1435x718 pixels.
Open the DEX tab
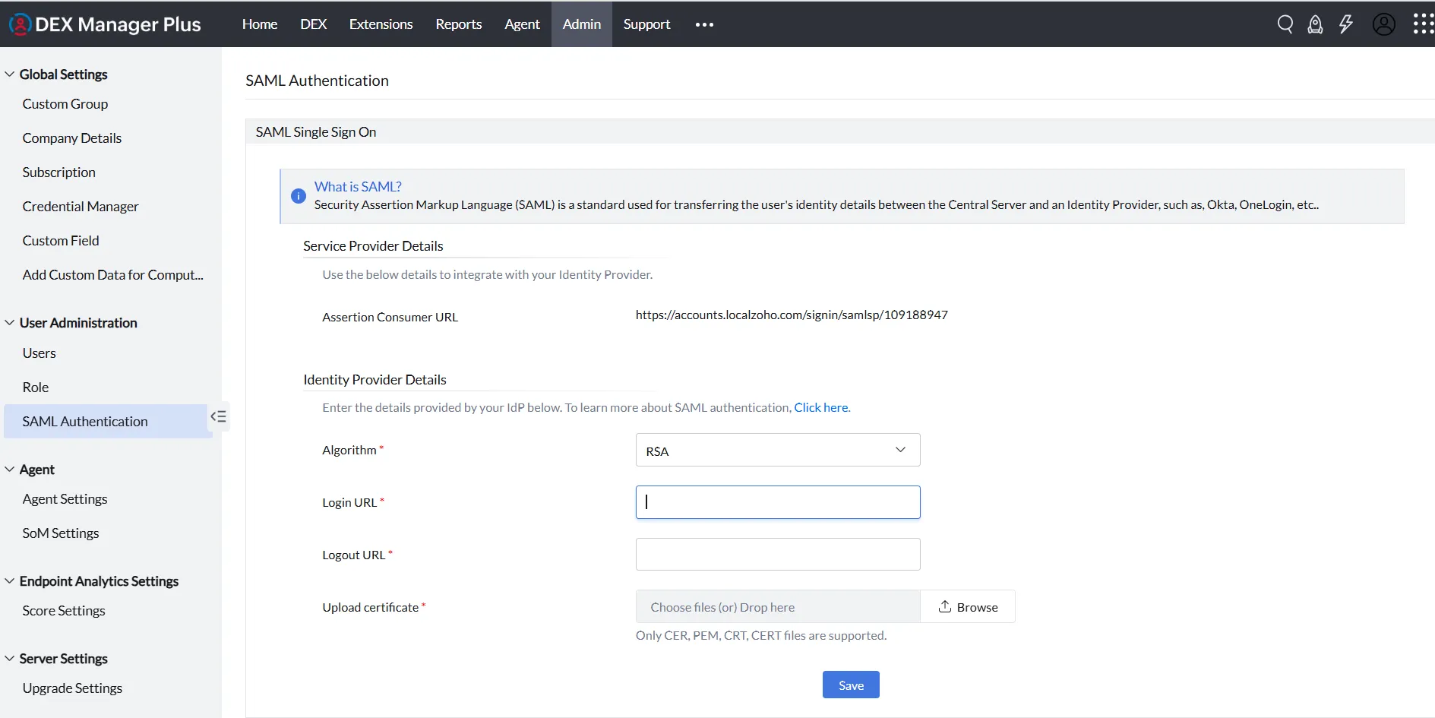(x=313, y=24)
